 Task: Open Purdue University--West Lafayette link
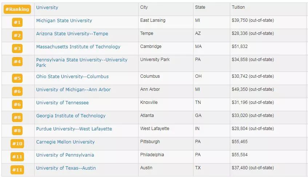coord(74,129)
